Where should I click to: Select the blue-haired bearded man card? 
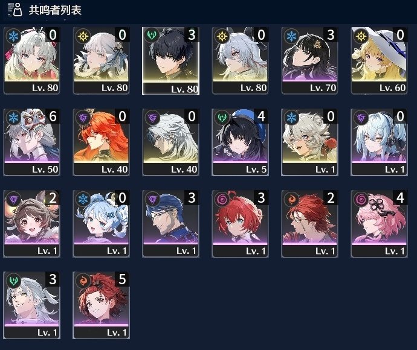171,224
